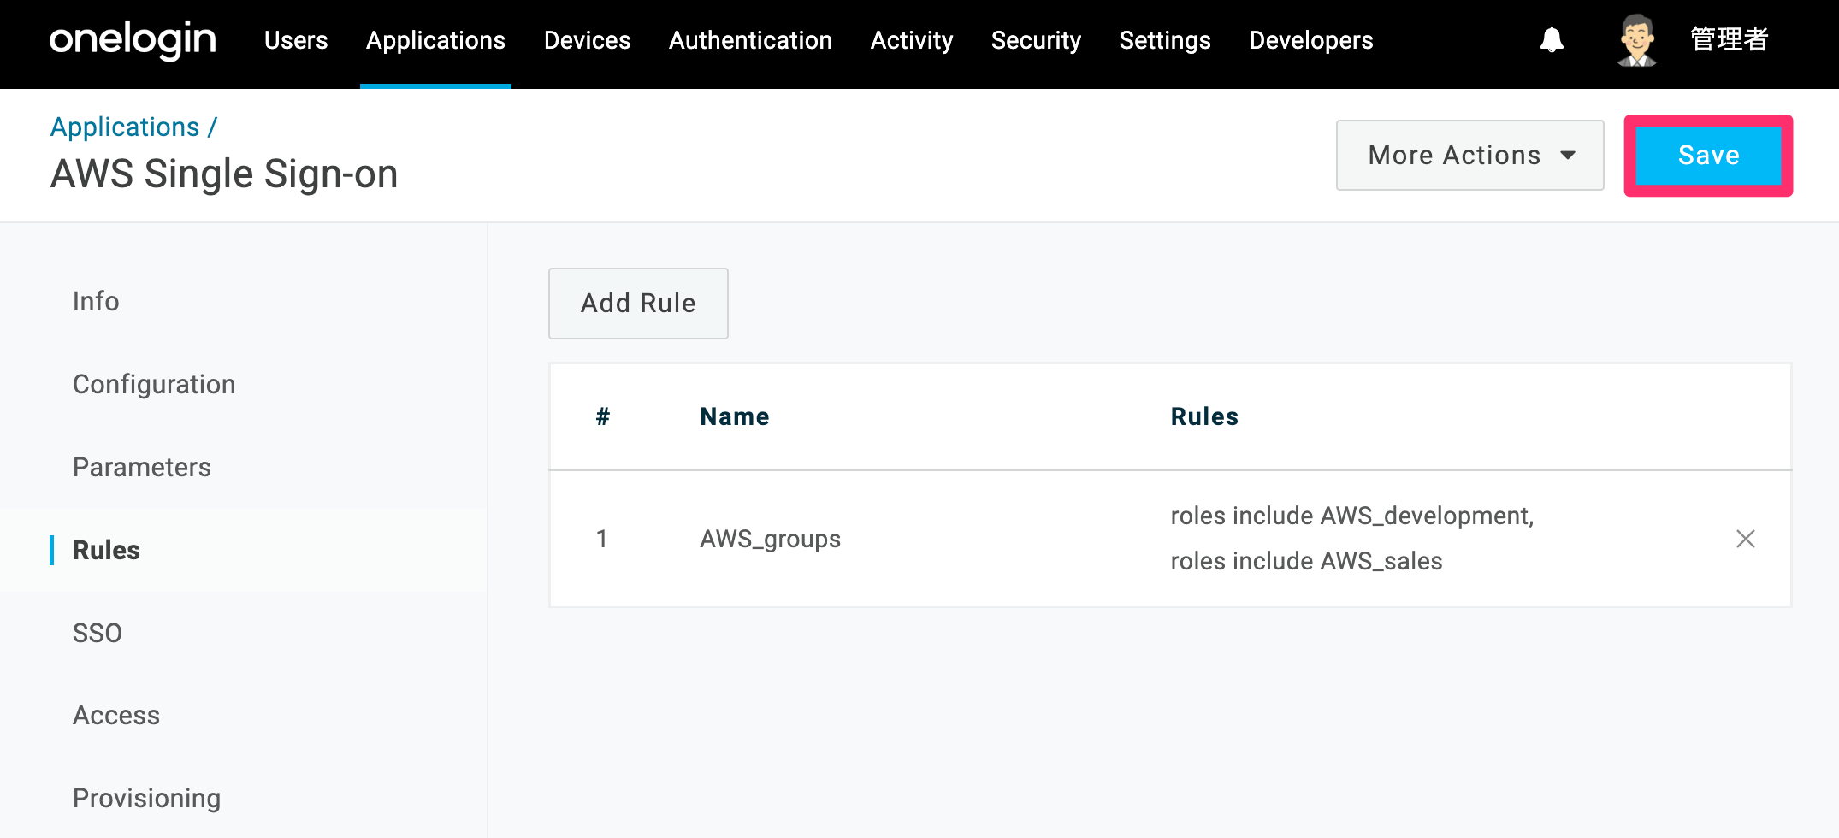
Task: Click the 管理者 user name
Action: pyautogui.click(x=1729, y=39)
